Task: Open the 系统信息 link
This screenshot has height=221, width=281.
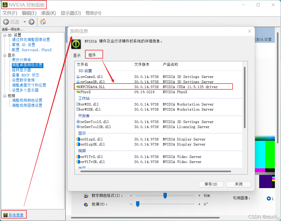Action: 16,215
